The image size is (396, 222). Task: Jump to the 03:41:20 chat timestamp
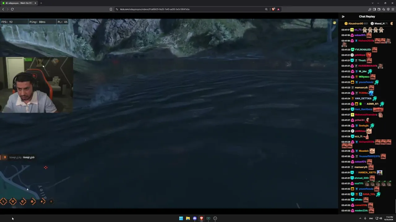346,50
